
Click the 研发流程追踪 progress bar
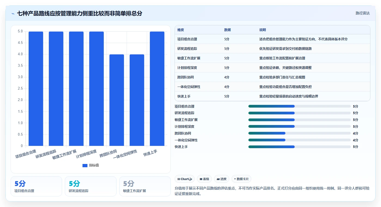[300, 113]
